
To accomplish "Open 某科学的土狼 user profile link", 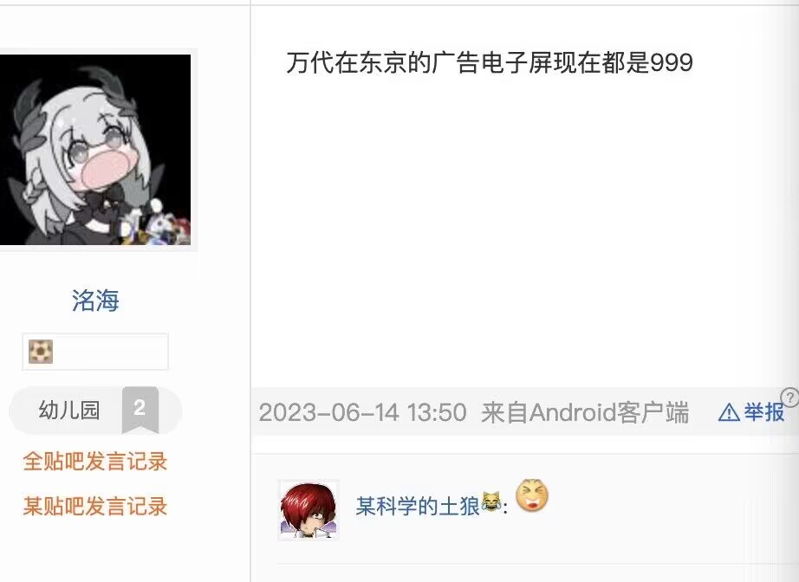I will tap(418, 506).
